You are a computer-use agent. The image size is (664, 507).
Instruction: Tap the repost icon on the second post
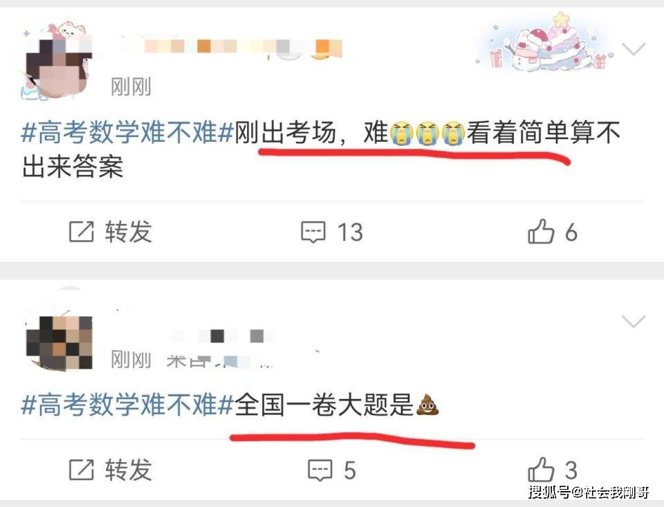click(x=81, y=469)
